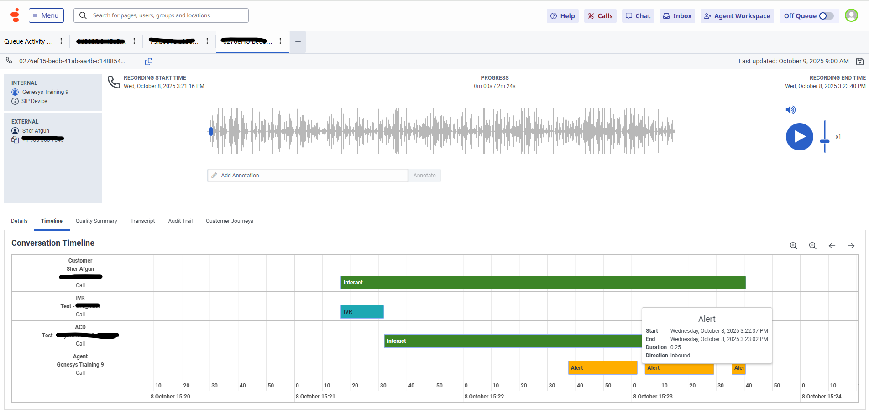
Task: Click the save icon beside Last updated
Action: 859,62
